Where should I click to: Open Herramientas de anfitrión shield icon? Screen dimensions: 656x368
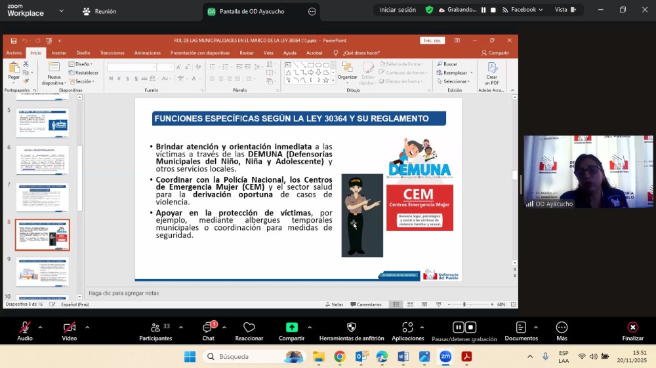tap(351, 328)
